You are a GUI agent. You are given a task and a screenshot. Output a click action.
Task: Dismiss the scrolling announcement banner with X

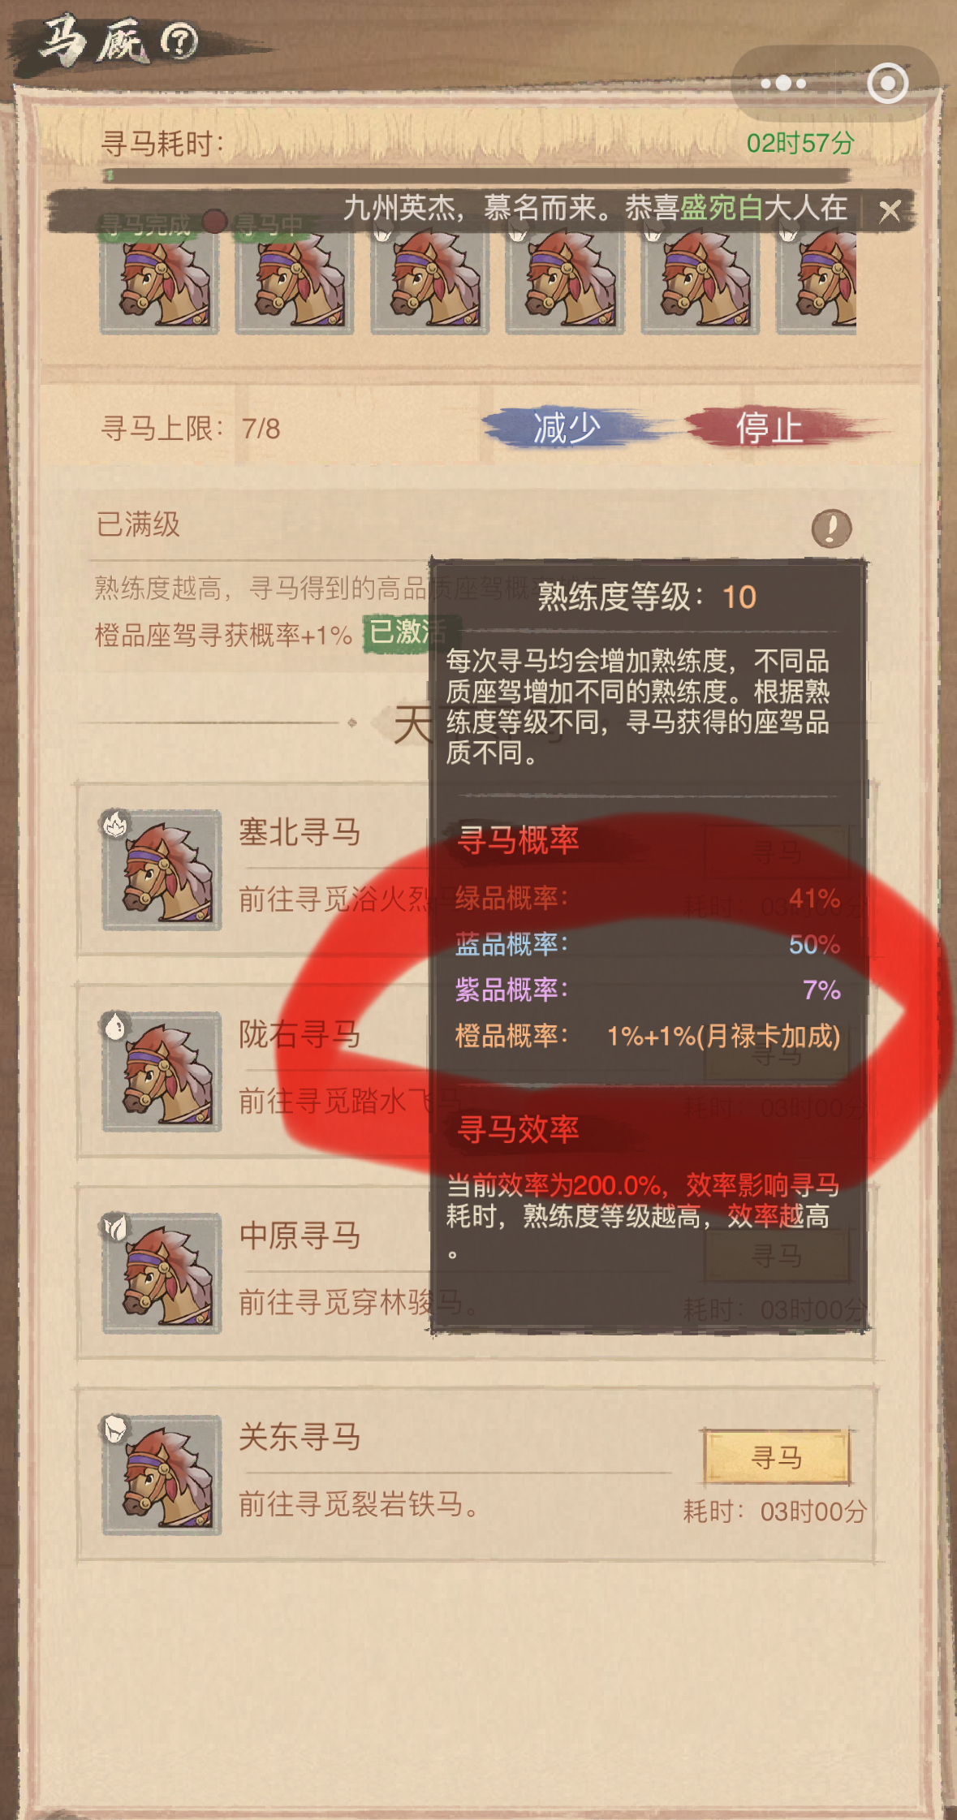pos(890,211)
